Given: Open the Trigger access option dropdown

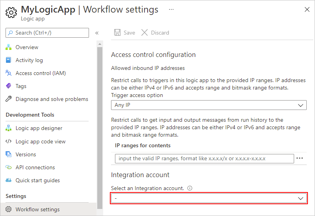Looking at the screenshot, I should [x=209, y=105].
